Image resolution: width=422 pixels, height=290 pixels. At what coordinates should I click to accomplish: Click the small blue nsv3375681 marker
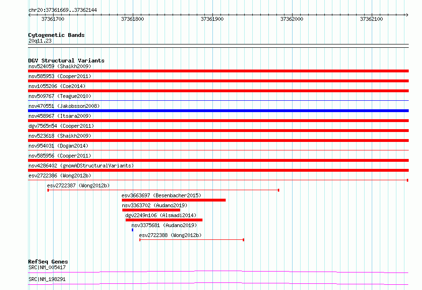132,230
